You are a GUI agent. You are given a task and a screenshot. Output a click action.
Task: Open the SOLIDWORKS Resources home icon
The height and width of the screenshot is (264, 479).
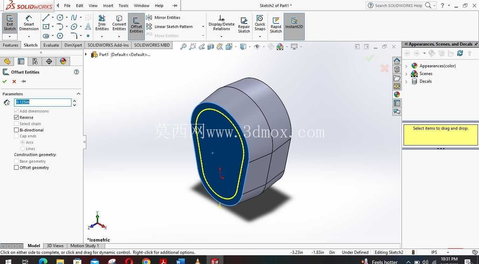pos(397,61)
